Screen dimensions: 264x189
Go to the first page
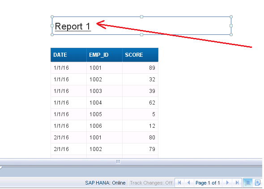[x=179, y=183]
